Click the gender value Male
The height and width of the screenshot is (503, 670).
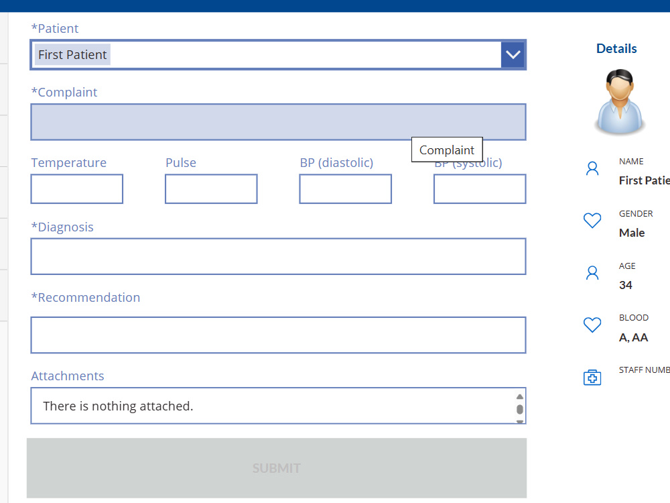[632, 233]
